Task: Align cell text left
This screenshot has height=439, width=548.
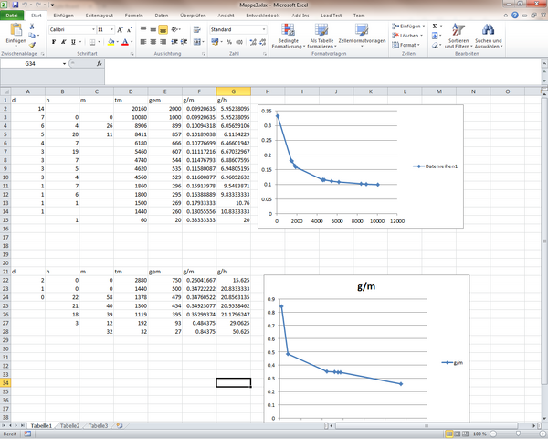Action: [x=143, y=42]
